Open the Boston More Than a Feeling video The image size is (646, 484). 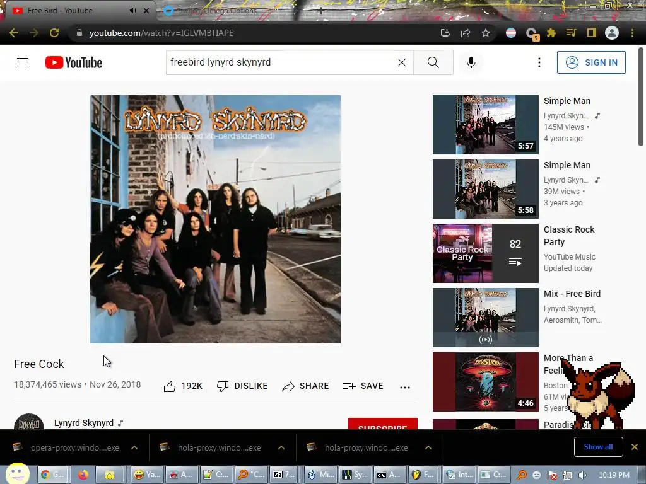click(x=485, y=381)
